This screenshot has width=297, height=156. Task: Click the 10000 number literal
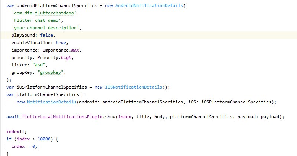[x=44, y=139]
